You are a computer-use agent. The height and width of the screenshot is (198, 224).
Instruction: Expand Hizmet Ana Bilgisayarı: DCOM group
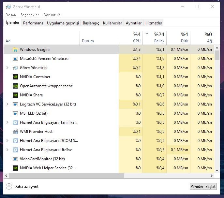coord(7,140)
